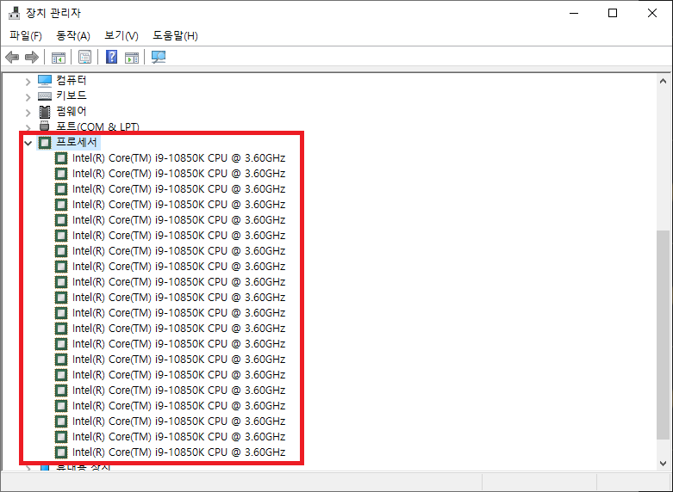Click the vertical scrollbar thumb

click(x=664, y=335)
